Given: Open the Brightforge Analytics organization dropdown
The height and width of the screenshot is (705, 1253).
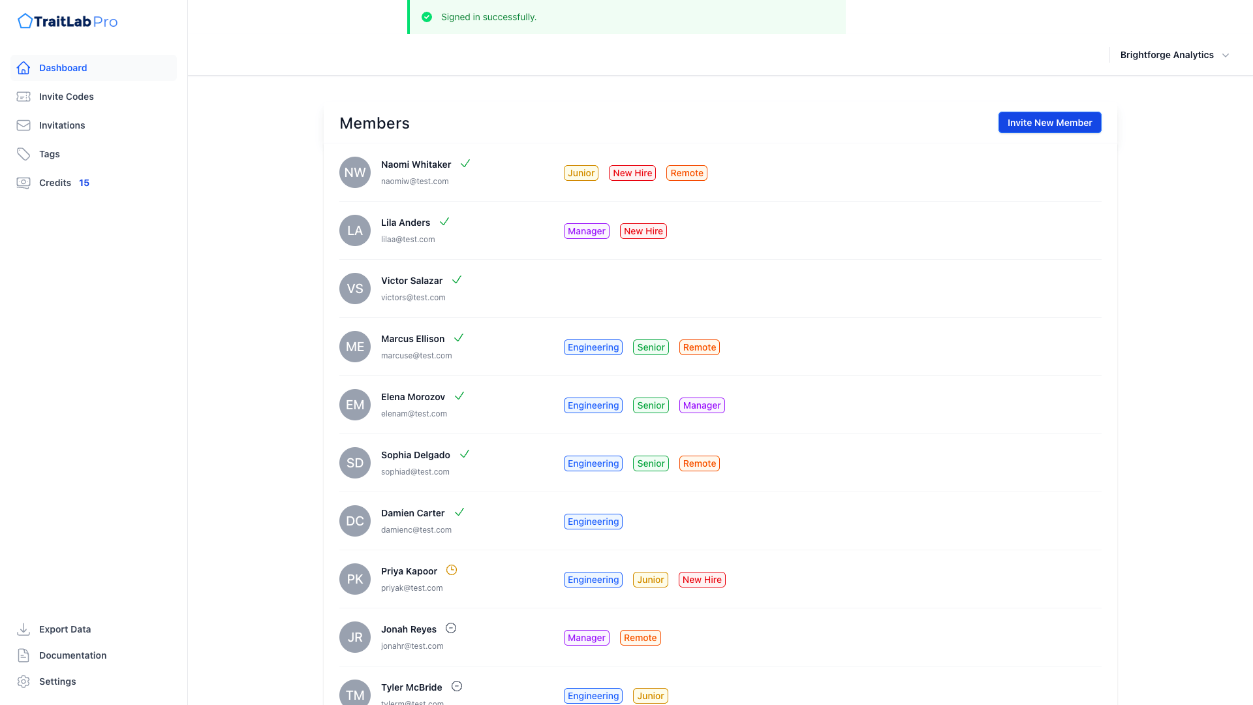Looking at the screenshot, I should pyautogui.click(x=1166, y=55).
